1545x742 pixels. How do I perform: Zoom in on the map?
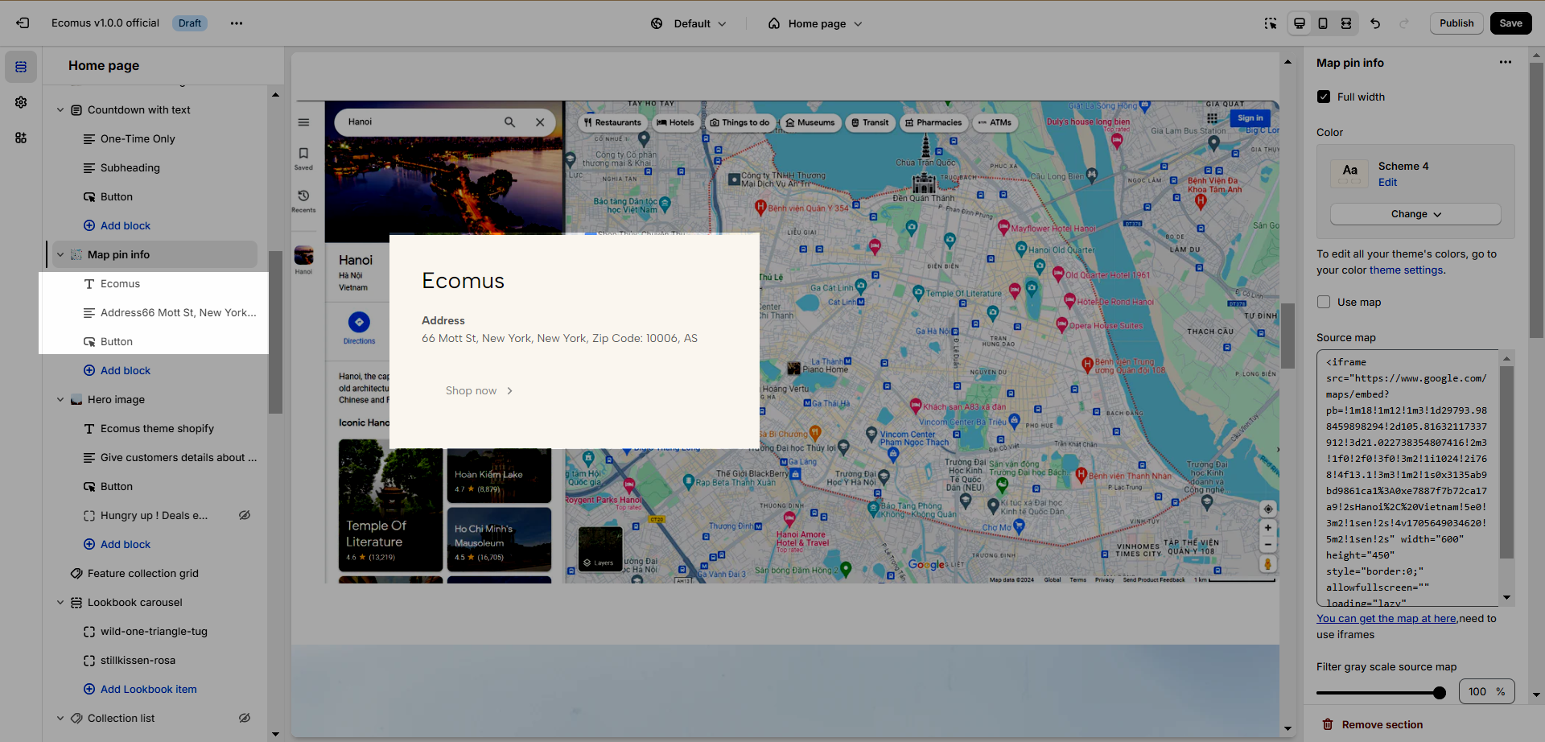[x=1267, y=528]
